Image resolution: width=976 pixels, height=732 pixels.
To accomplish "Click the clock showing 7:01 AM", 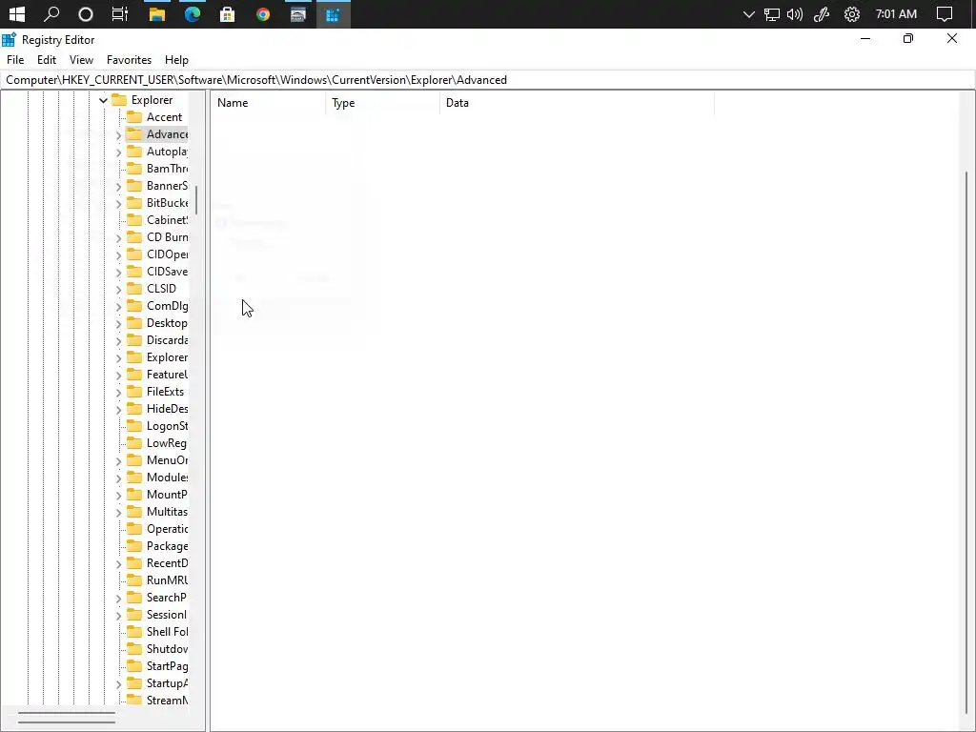I will point(896,13).
